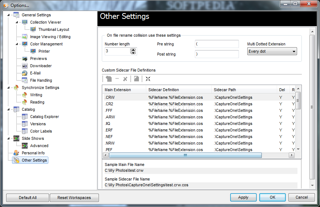Click the settings panel scroll down arrow

click(312, 186)
